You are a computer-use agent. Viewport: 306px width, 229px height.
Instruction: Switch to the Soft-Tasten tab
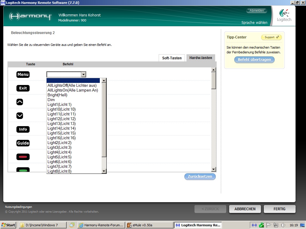tap(172, 58)
